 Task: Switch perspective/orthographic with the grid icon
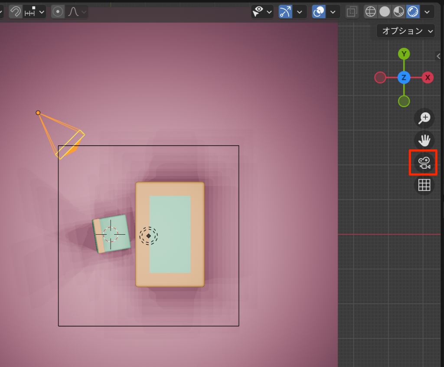[424, 185]
